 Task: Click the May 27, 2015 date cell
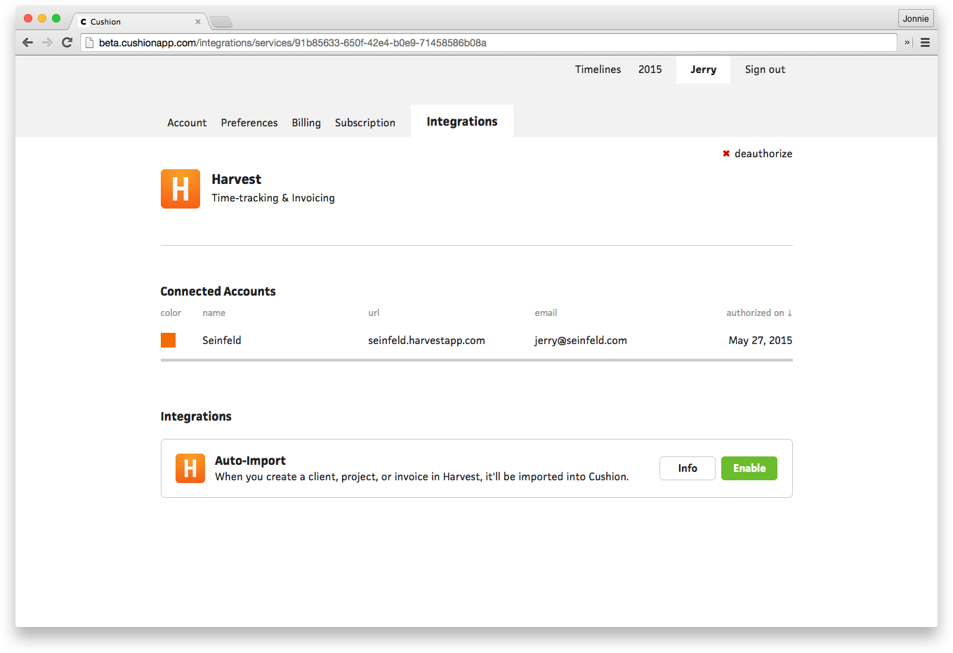(x=761, y=341)
